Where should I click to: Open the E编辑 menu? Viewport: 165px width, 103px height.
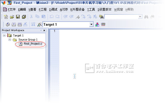coord(22,10)
